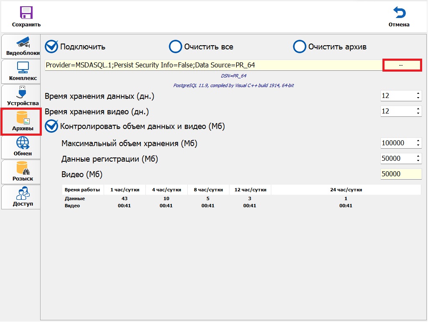Open the Розыск search section
Image resolution: width=428 pixels, height=322 pixels.
(x=22, y=172)
